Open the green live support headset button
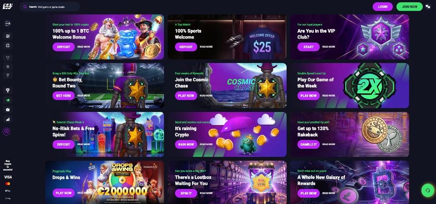This screenshot has height=204, width=436. pos(428,190)
